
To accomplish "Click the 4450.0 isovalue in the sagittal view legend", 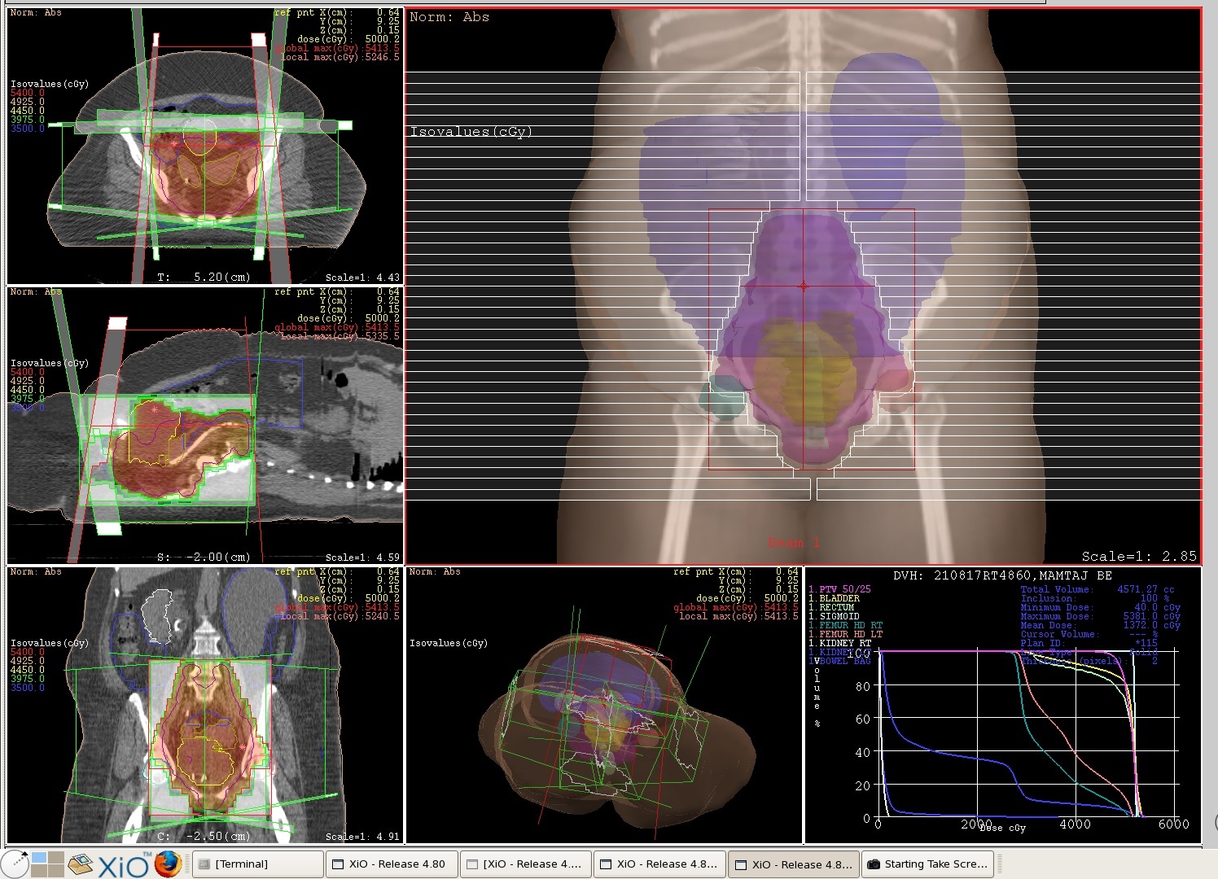I will pyautogui.click(x=28, y=390).
